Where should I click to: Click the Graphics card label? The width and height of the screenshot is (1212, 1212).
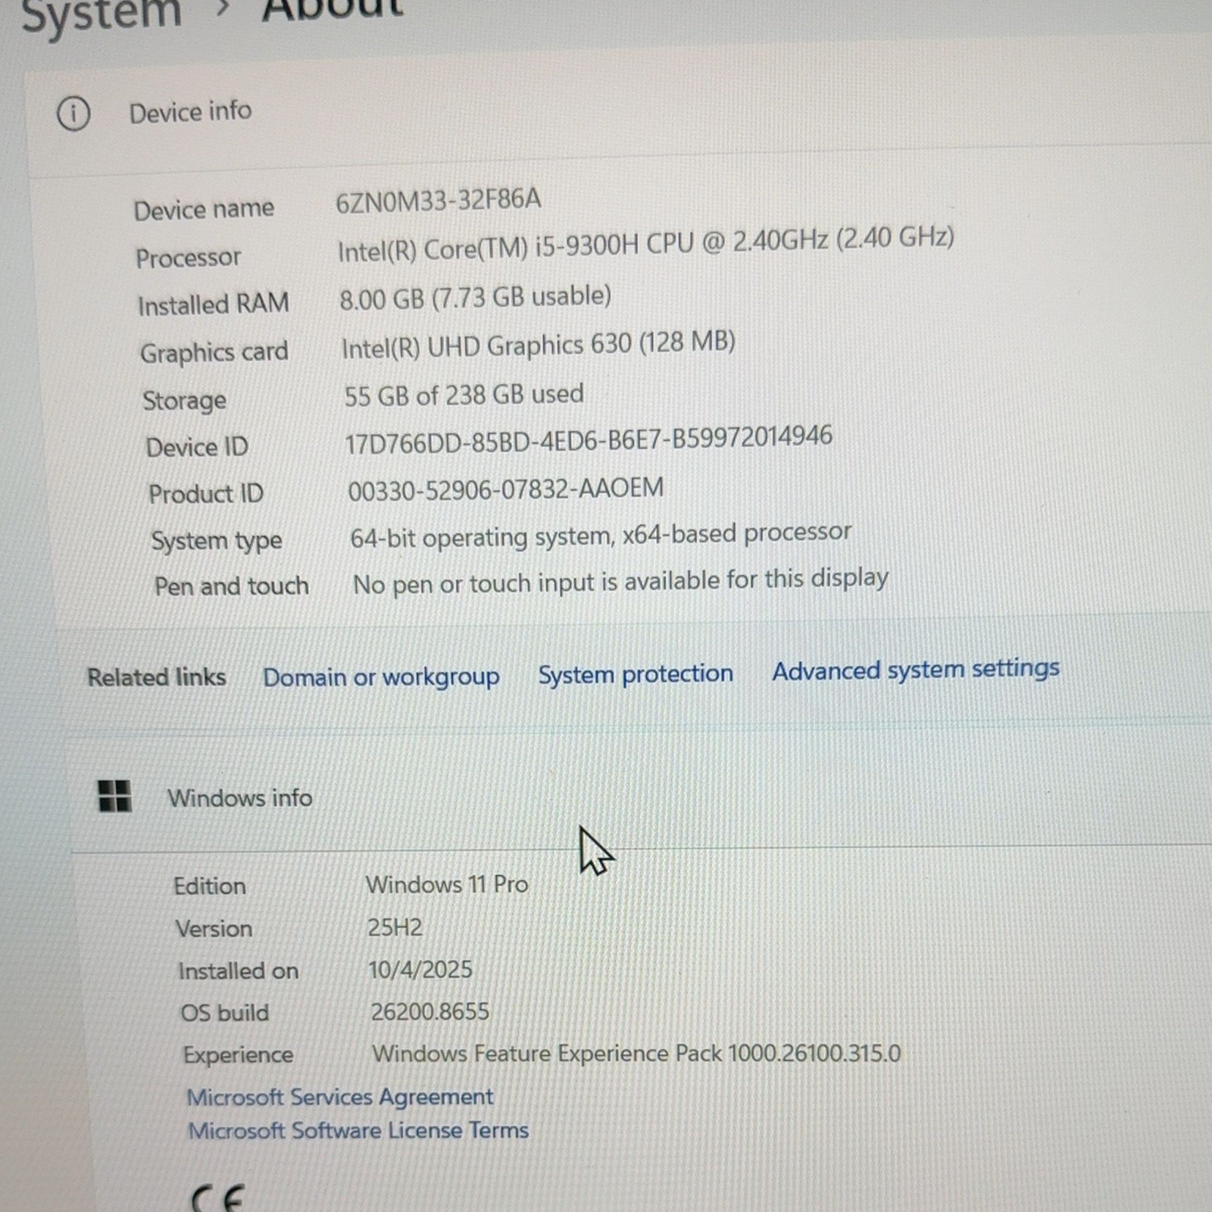(214, 352)
